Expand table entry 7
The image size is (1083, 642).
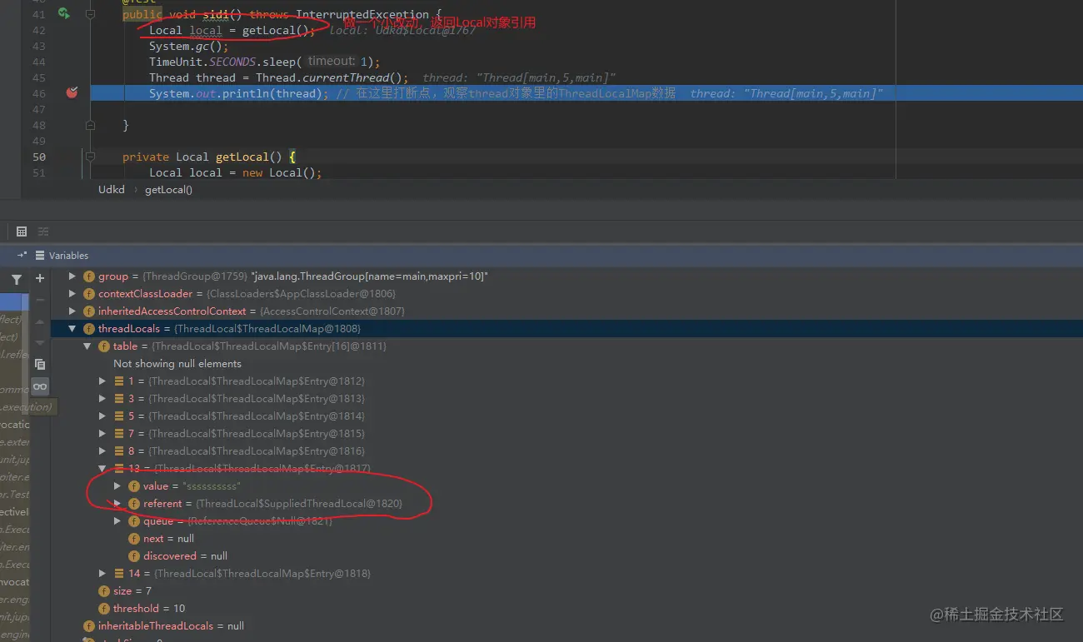point(102,434)
